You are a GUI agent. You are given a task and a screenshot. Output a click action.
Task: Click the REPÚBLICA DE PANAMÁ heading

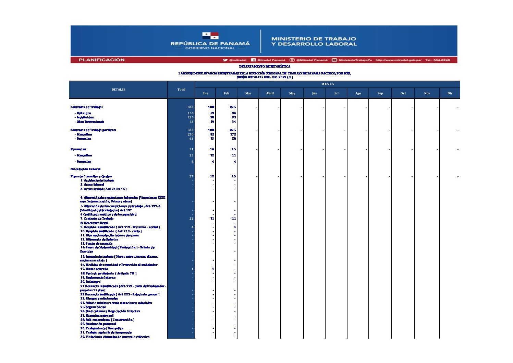(210, 44)
